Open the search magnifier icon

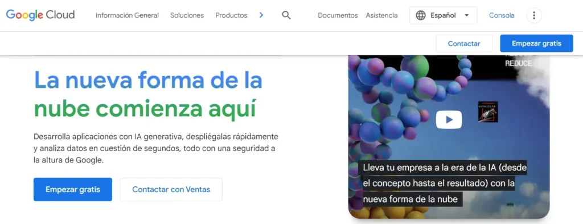coord(286,15)
